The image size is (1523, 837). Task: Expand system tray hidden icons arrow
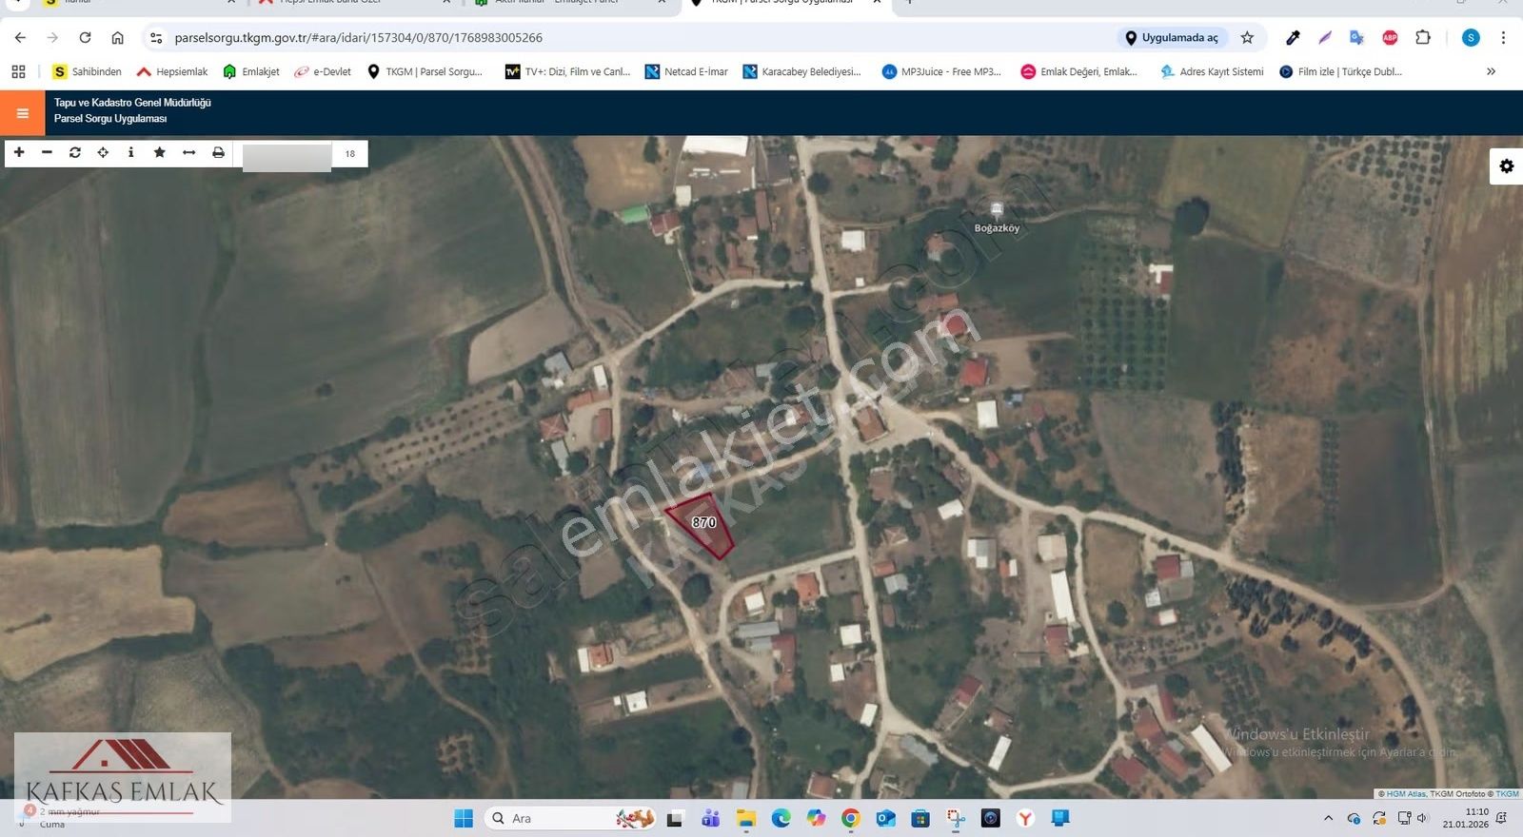pyautogui.click(x=1328, y=818)
